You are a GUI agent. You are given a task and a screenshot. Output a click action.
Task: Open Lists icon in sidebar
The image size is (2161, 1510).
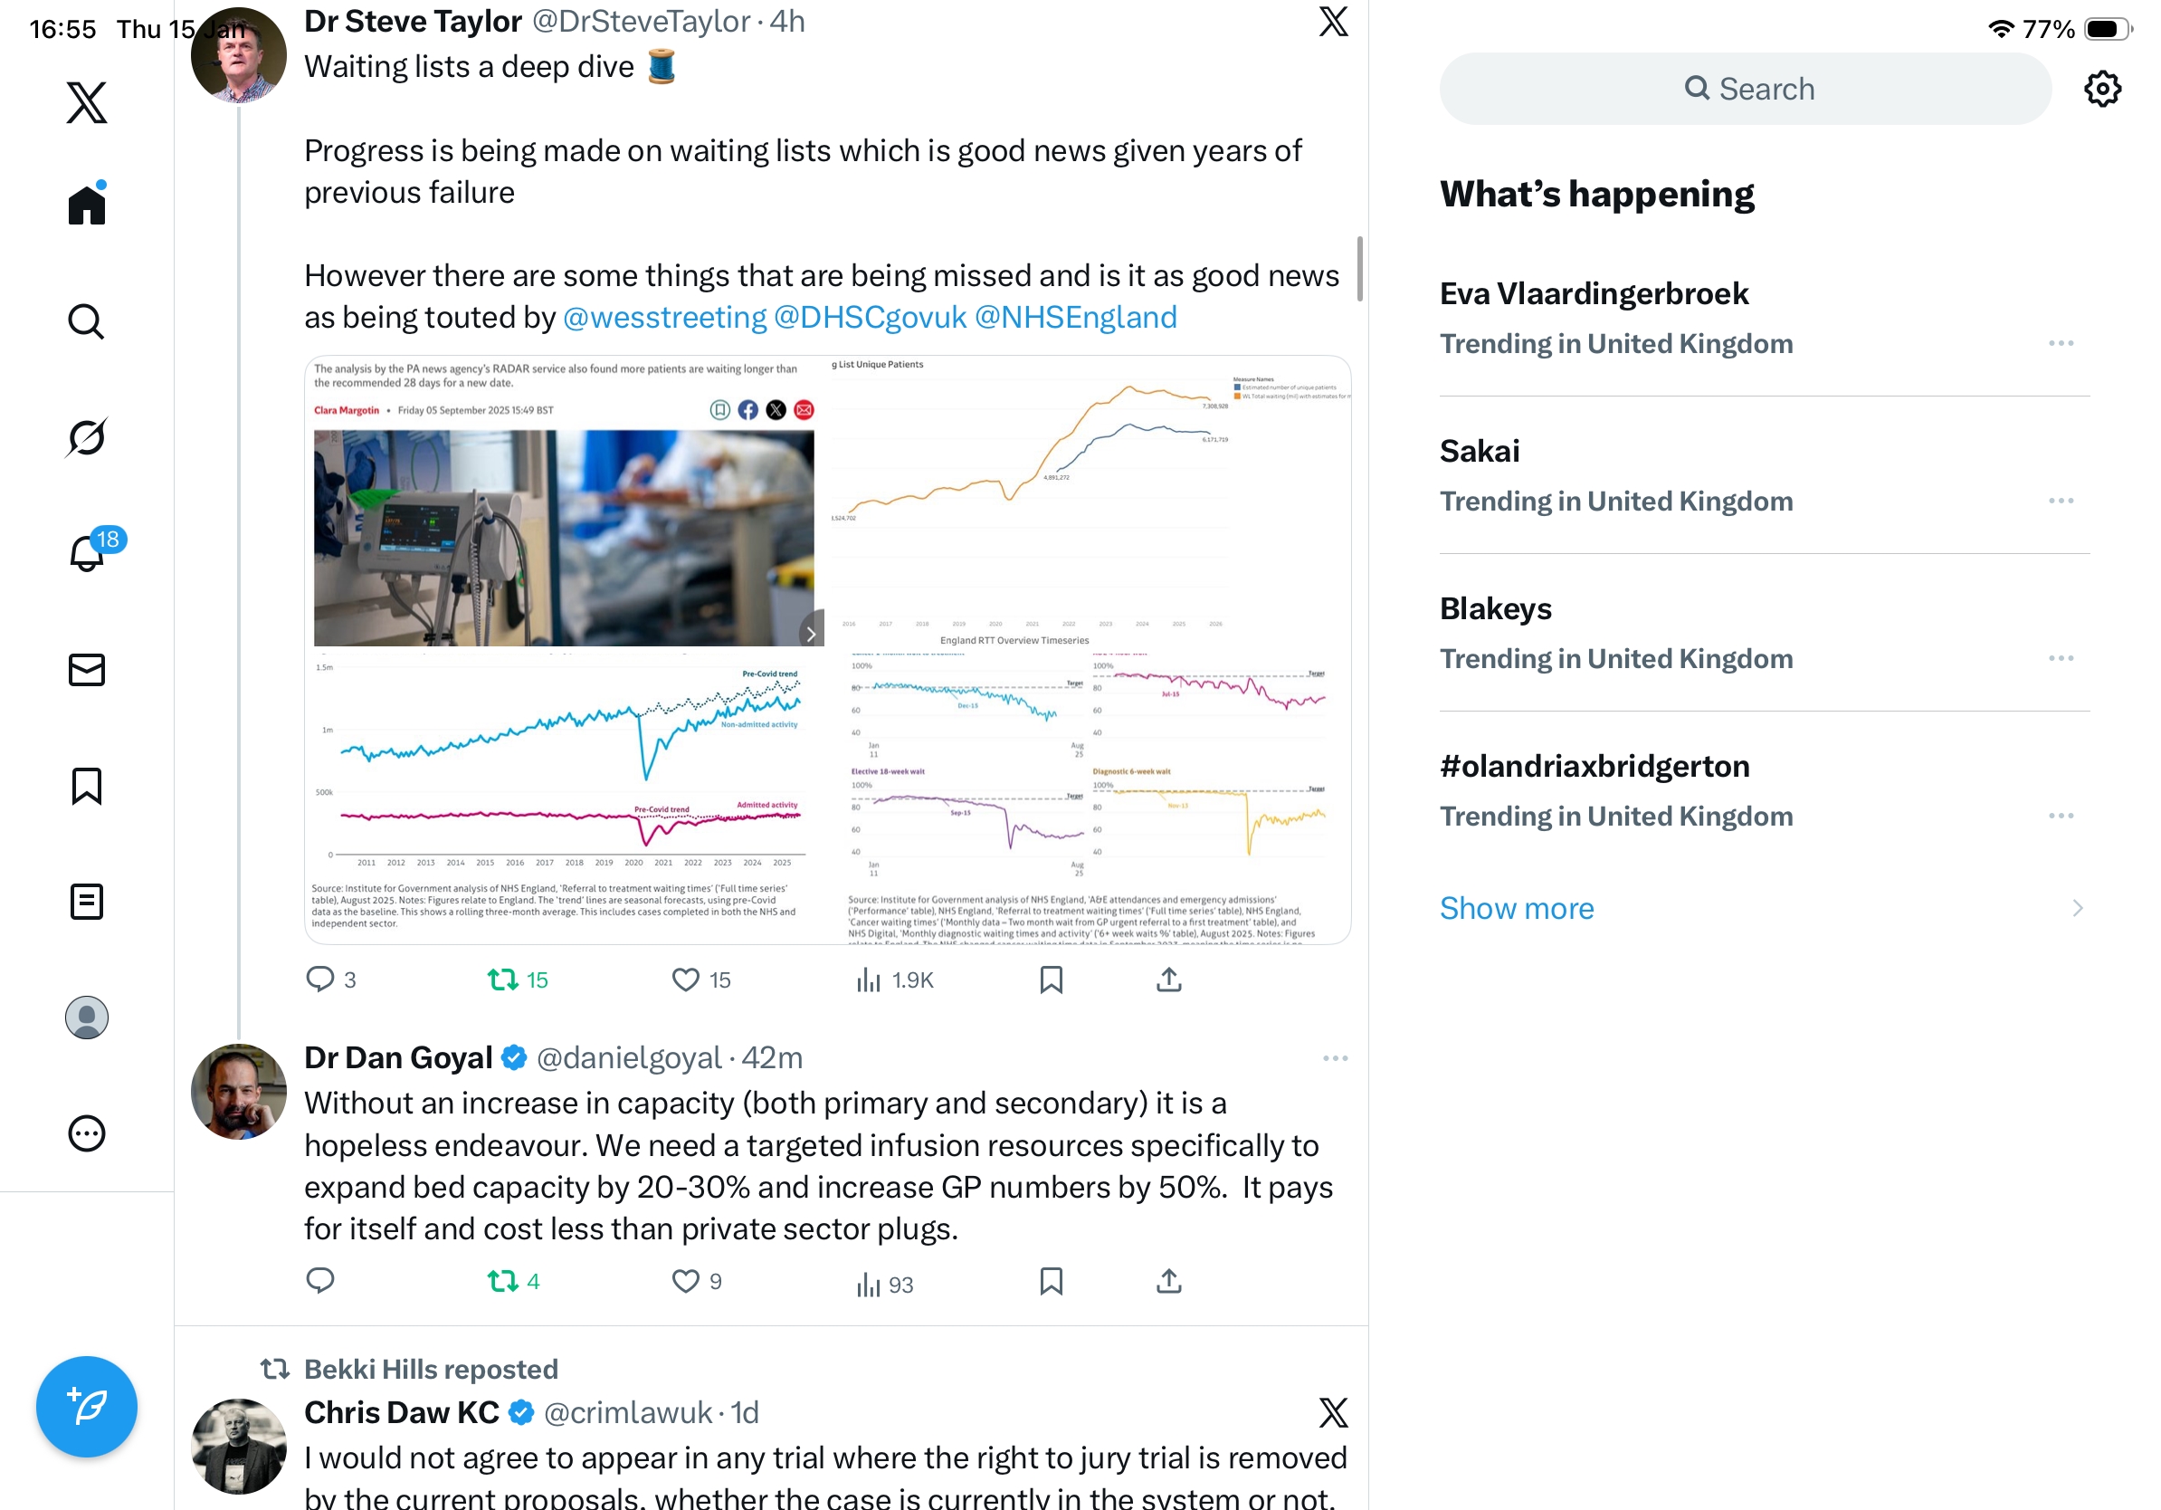87,902
